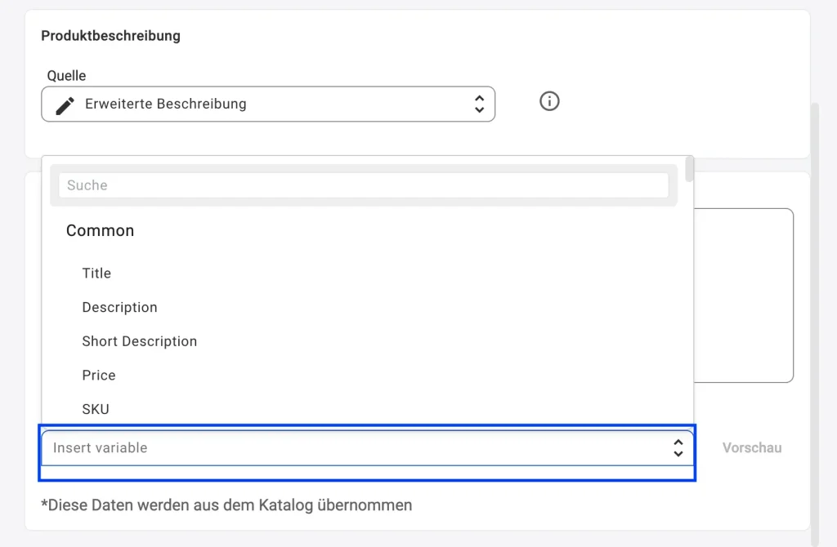The image size is (837, 547).
Task: Choose Price from the variable list
Action: pyautogui.click(x=98, y=376)
